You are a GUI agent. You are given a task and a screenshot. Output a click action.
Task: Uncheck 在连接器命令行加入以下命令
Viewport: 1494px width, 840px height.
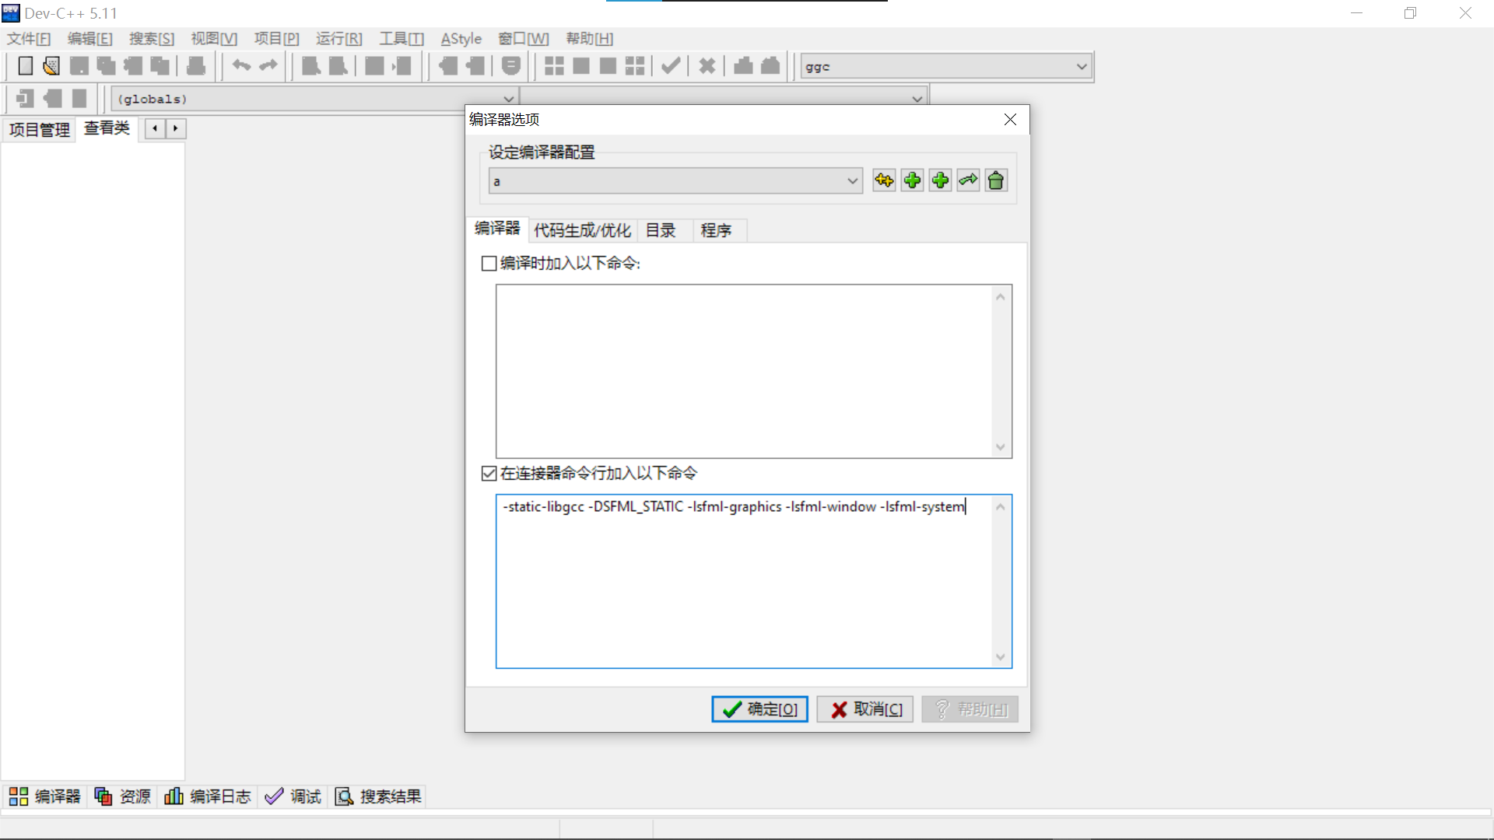(x=489, y=473)
